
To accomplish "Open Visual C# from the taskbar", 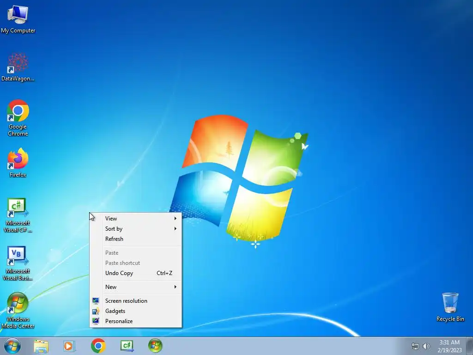I will point(127,346).
